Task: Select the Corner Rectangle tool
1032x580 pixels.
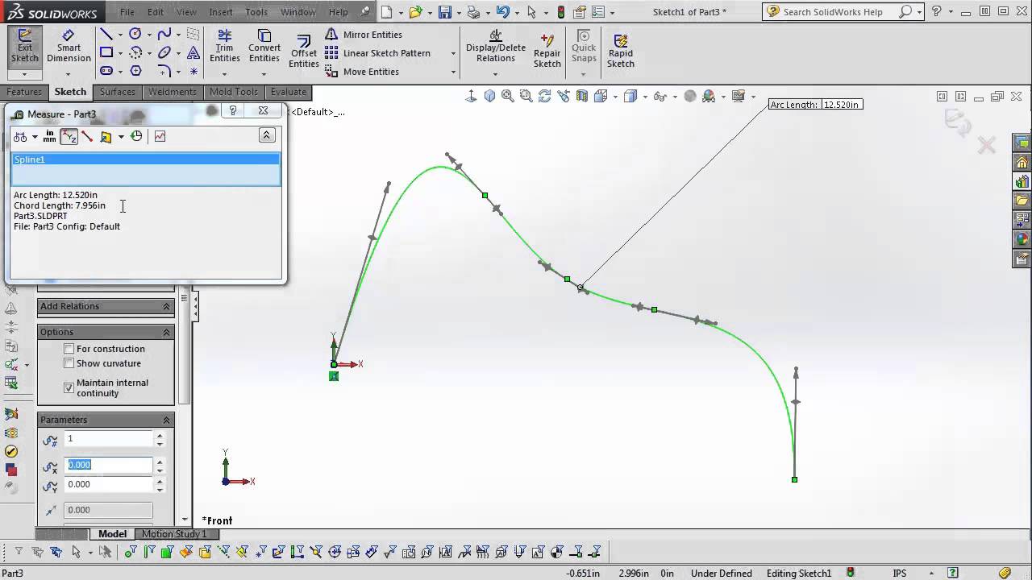Action: (x=106, y=52)
